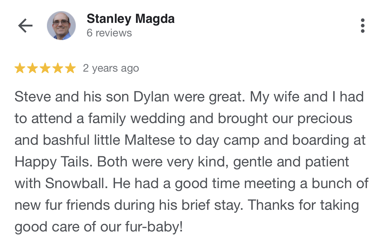Go back using the left arrow
The height and width of the screenshot is (251, 388).
25,26
